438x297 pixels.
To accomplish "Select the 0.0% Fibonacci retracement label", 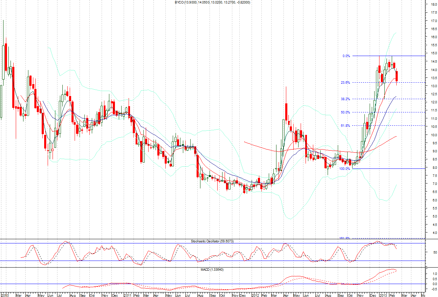I will click(x=346, y=56).
